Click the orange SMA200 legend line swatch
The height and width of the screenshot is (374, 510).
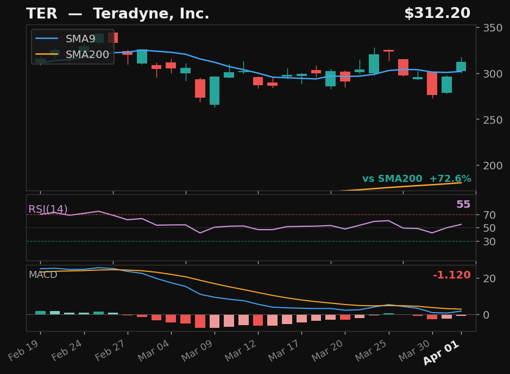[47, 54]
